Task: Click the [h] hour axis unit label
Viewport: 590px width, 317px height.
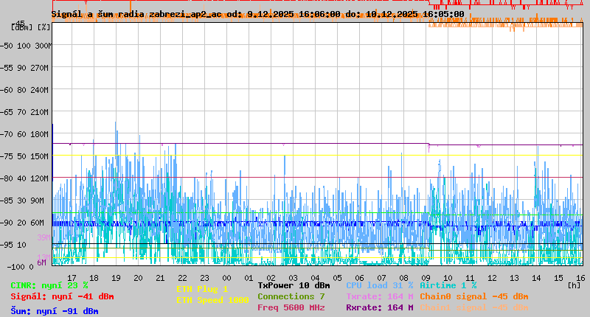Action: point(574,284)
